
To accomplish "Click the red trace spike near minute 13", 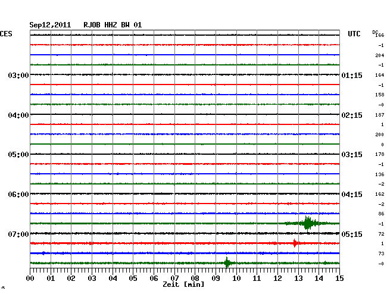I will [x=295, y=243].
